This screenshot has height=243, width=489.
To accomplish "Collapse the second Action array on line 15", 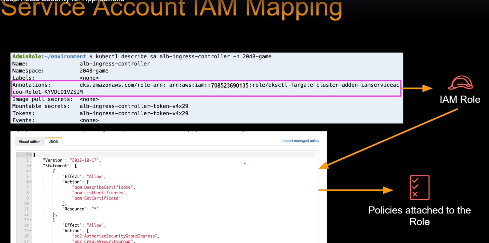I will tap(31, 231).
